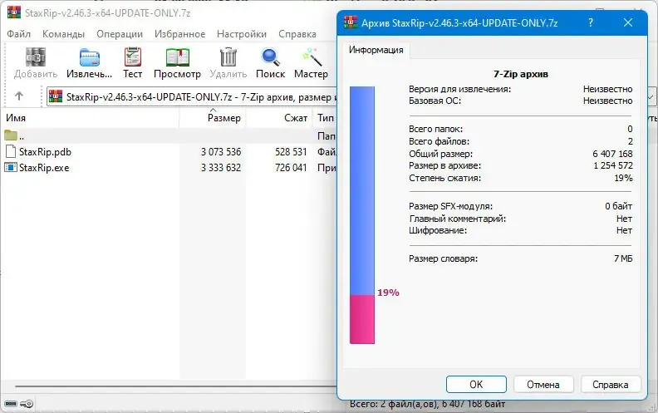Click the WinRAR icon in dialog title
Viewport: 658px width, 413px height.
coord(351,22)
